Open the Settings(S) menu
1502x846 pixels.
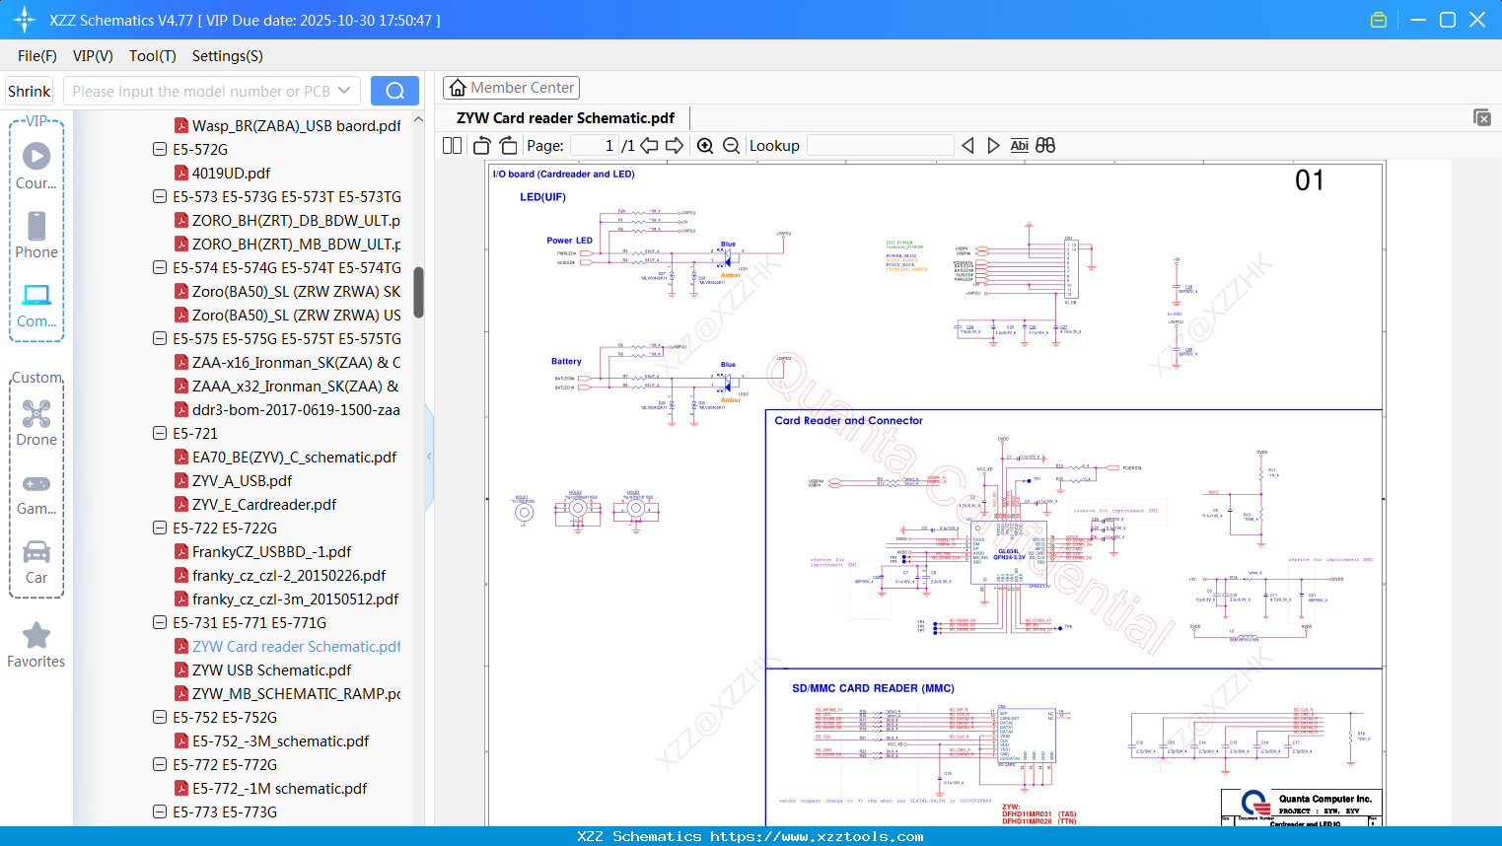click(x=228, y=56)
